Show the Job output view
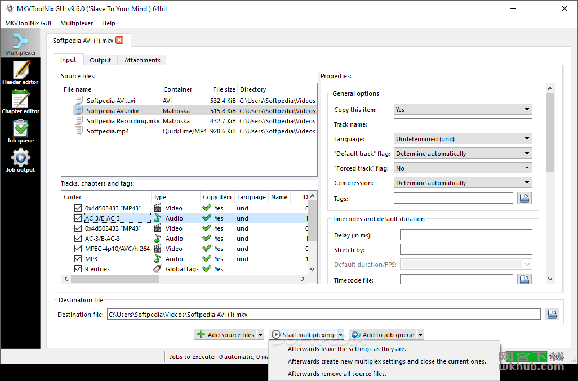This screenshot has width=578, height=381. (21, 160)
